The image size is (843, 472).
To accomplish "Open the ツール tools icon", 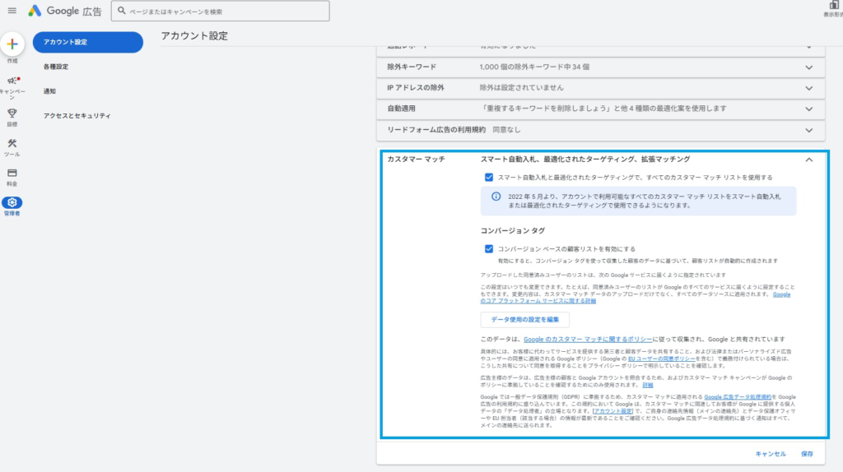I will (x=12, y=144).
